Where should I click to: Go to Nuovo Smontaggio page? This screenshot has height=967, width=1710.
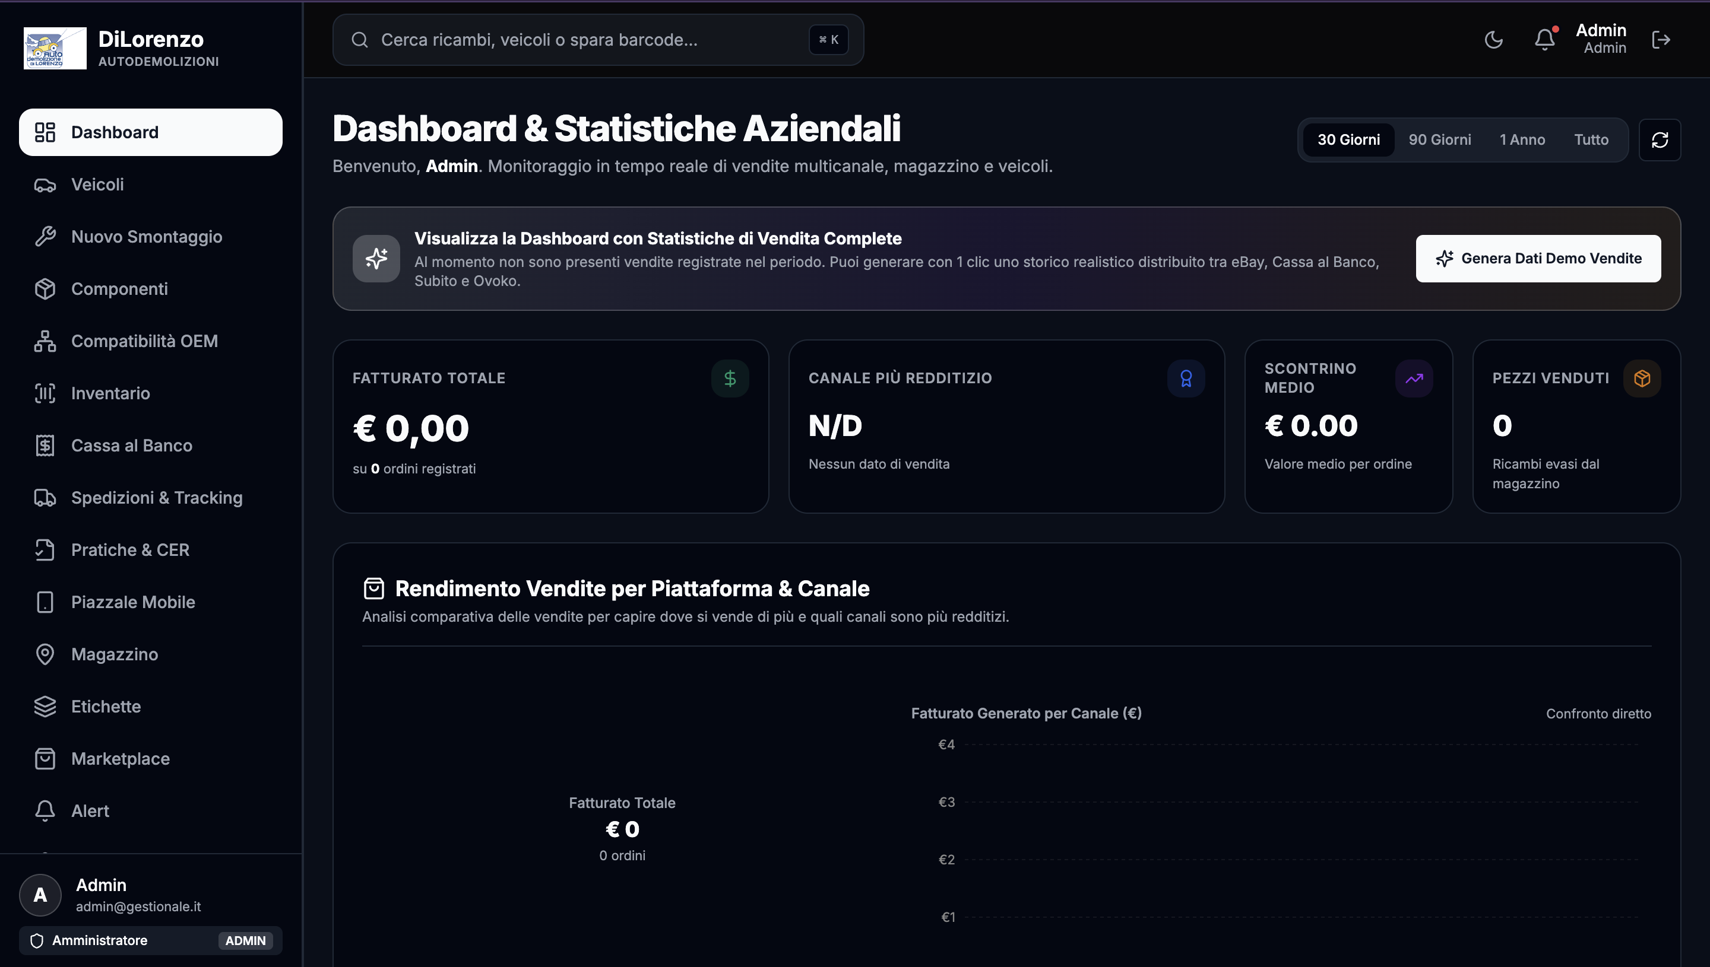point(151,237)
